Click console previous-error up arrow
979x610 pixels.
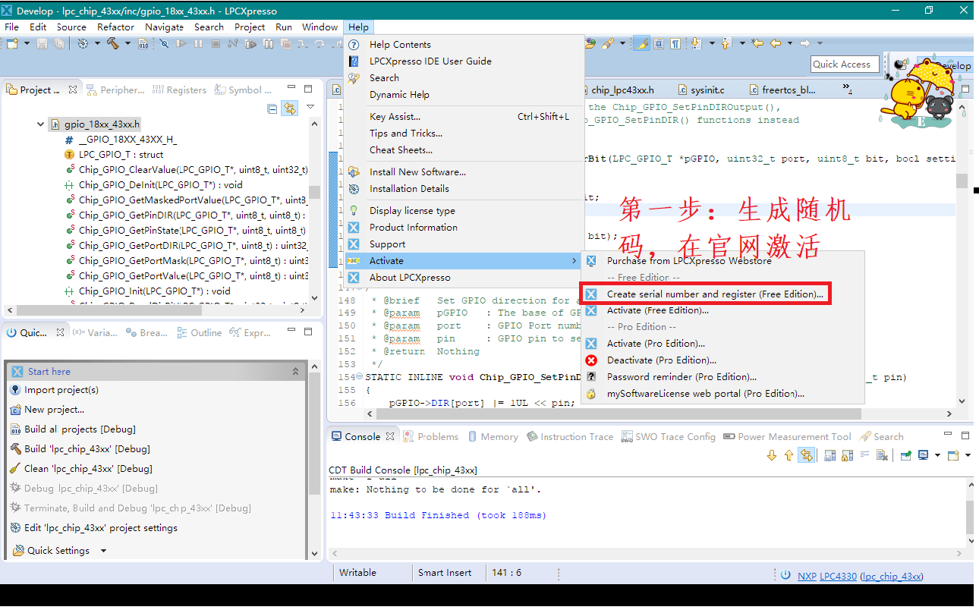[x=789, y=456]
